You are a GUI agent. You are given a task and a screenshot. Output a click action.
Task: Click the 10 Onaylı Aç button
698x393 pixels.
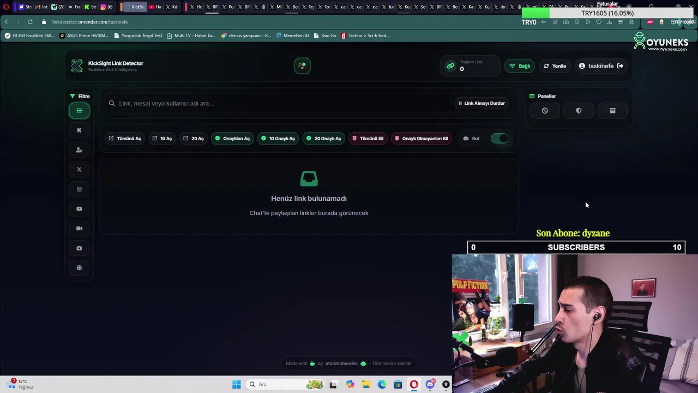click(x=278, y=139)
